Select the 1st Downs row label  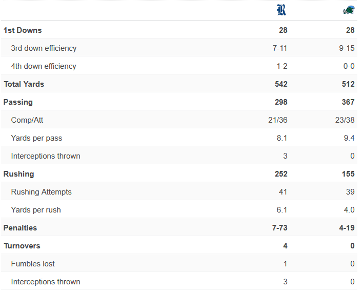click(x=23, y=30)
